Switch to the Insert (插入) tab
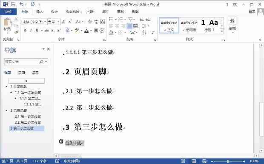The image size is (264, 164). pyautogui.click(x=40, y=11)
